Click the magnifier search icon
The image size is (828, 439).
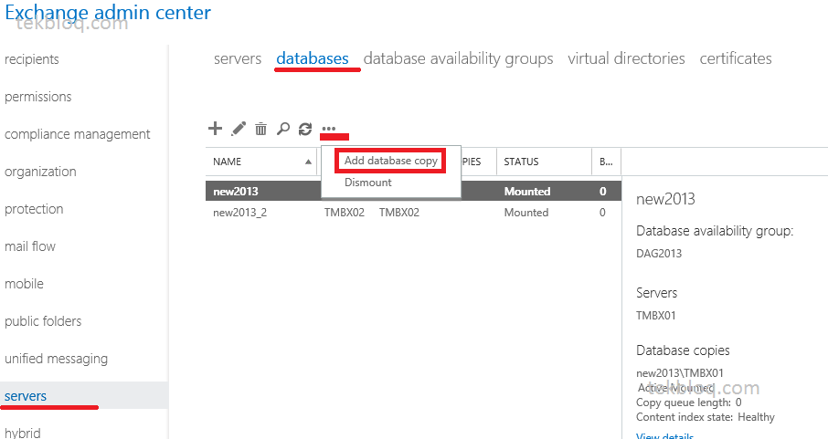click(283, 128)
